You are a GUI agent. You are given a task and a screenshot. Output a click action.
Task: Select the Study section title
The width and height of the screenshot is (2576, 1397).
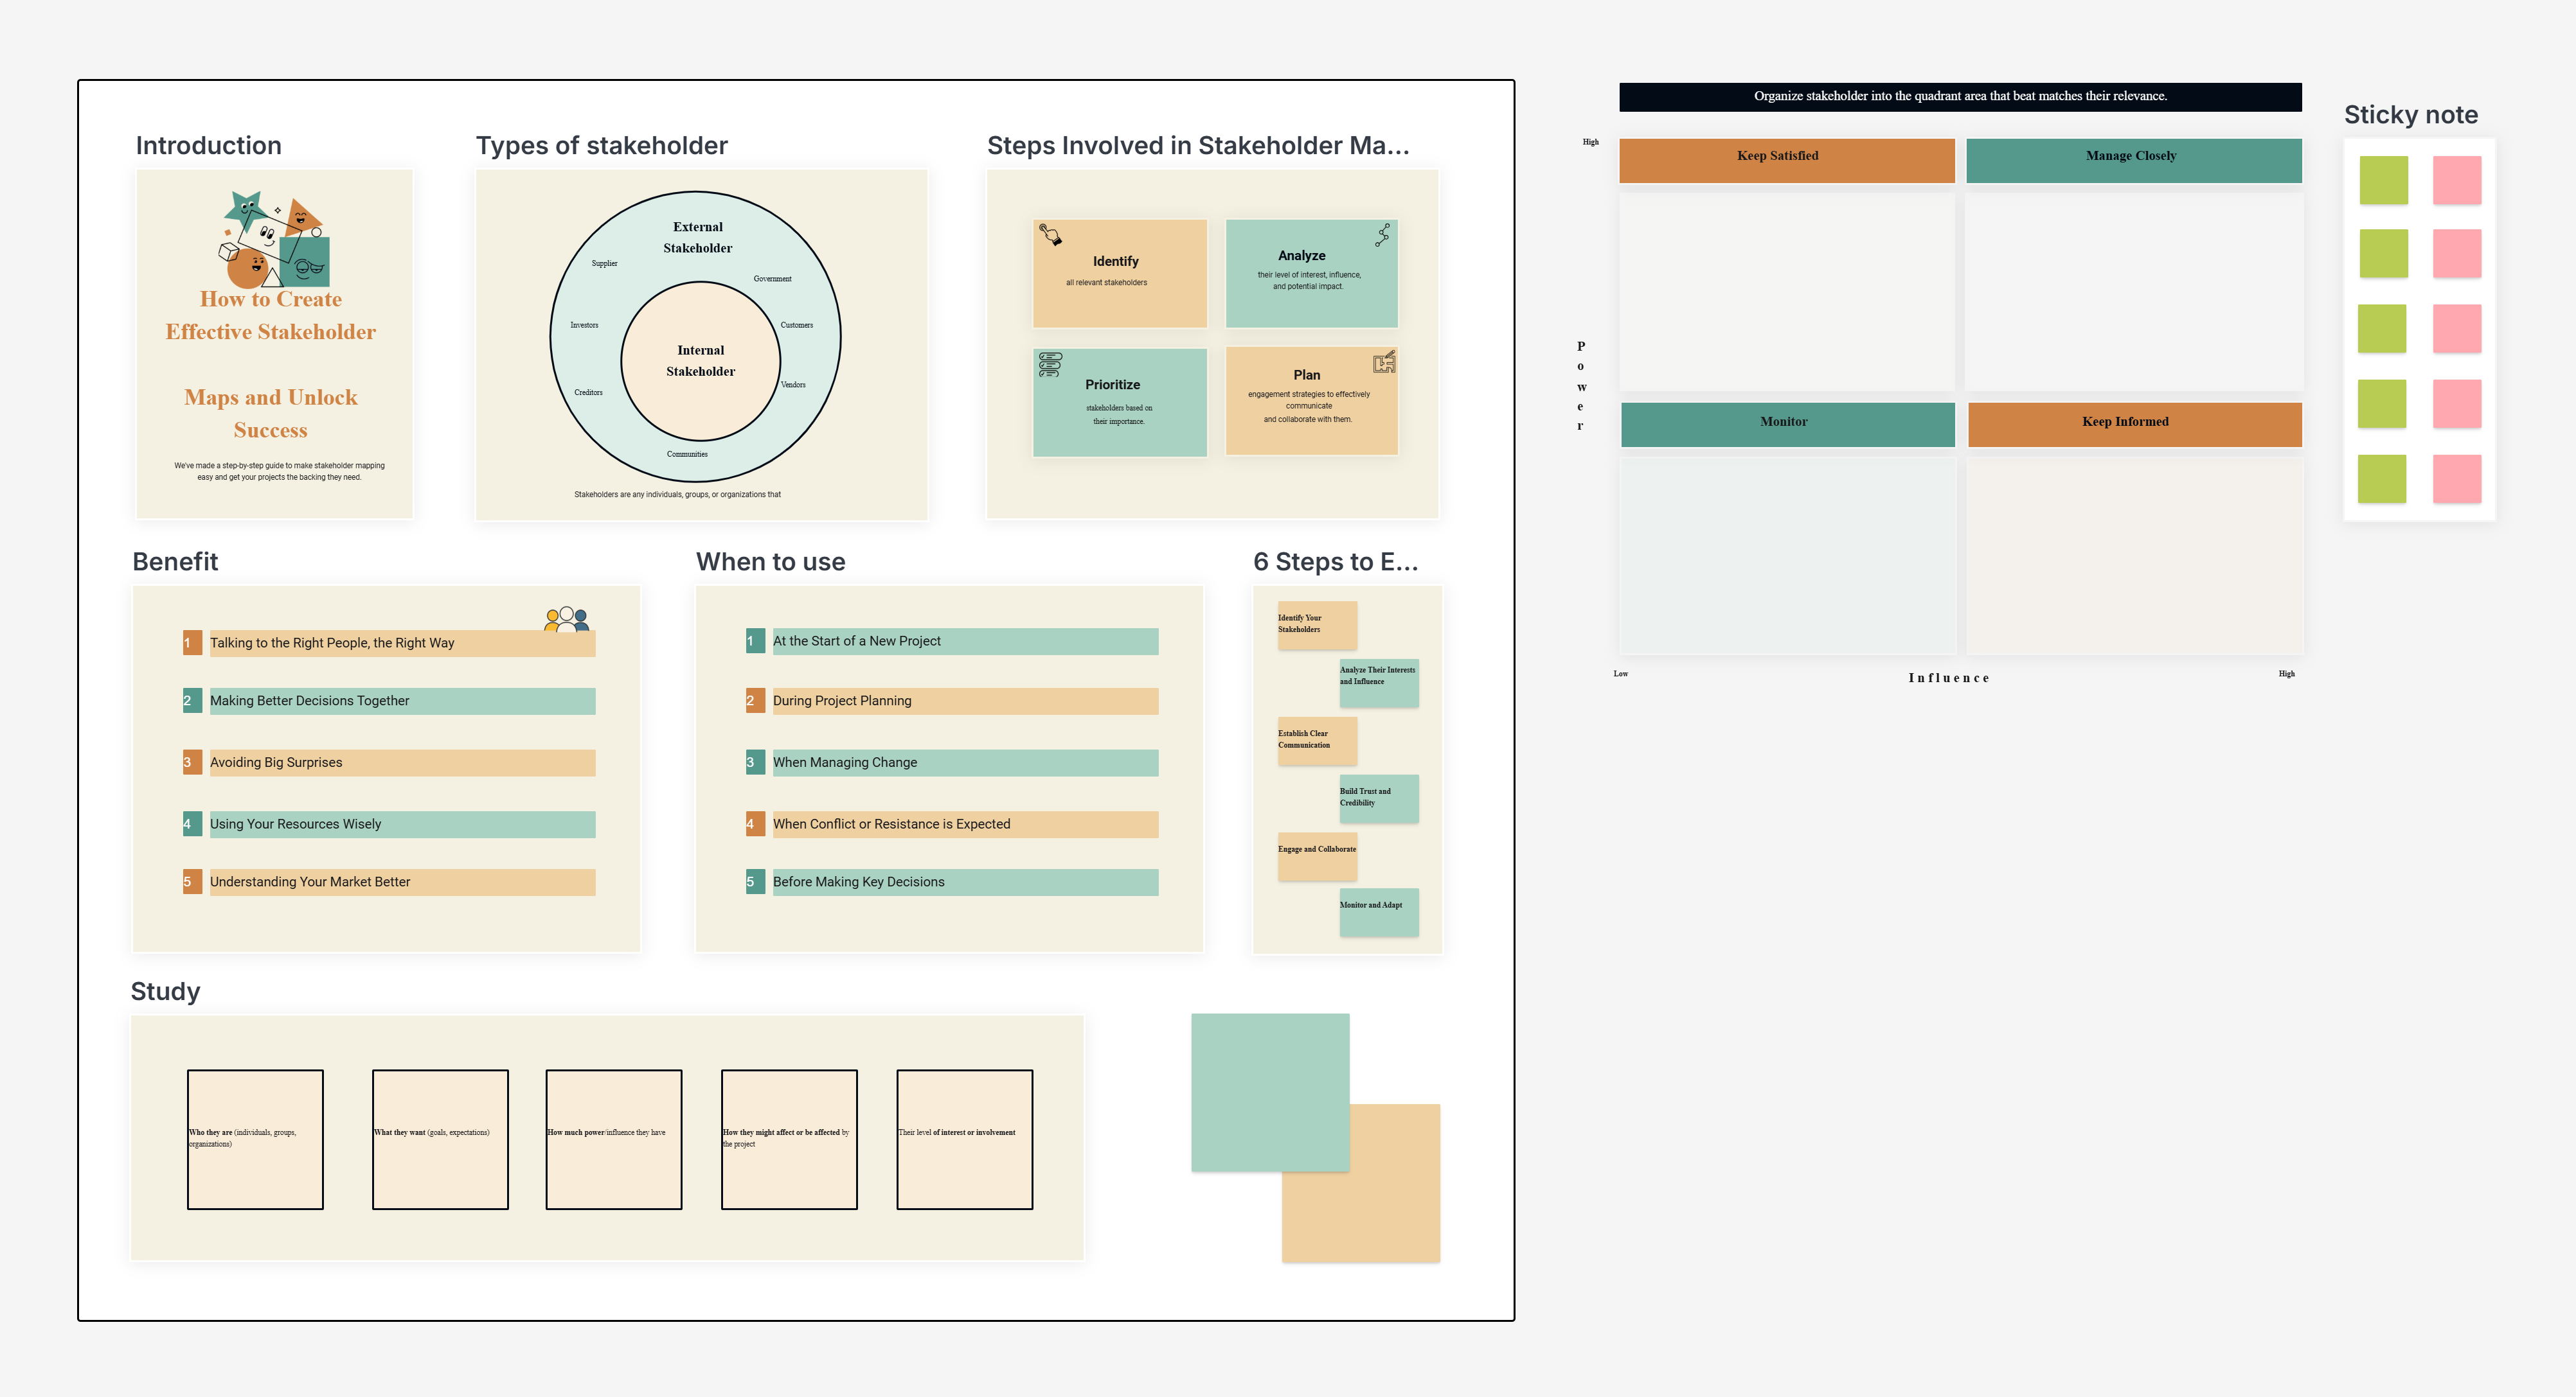tap(165, 991)
